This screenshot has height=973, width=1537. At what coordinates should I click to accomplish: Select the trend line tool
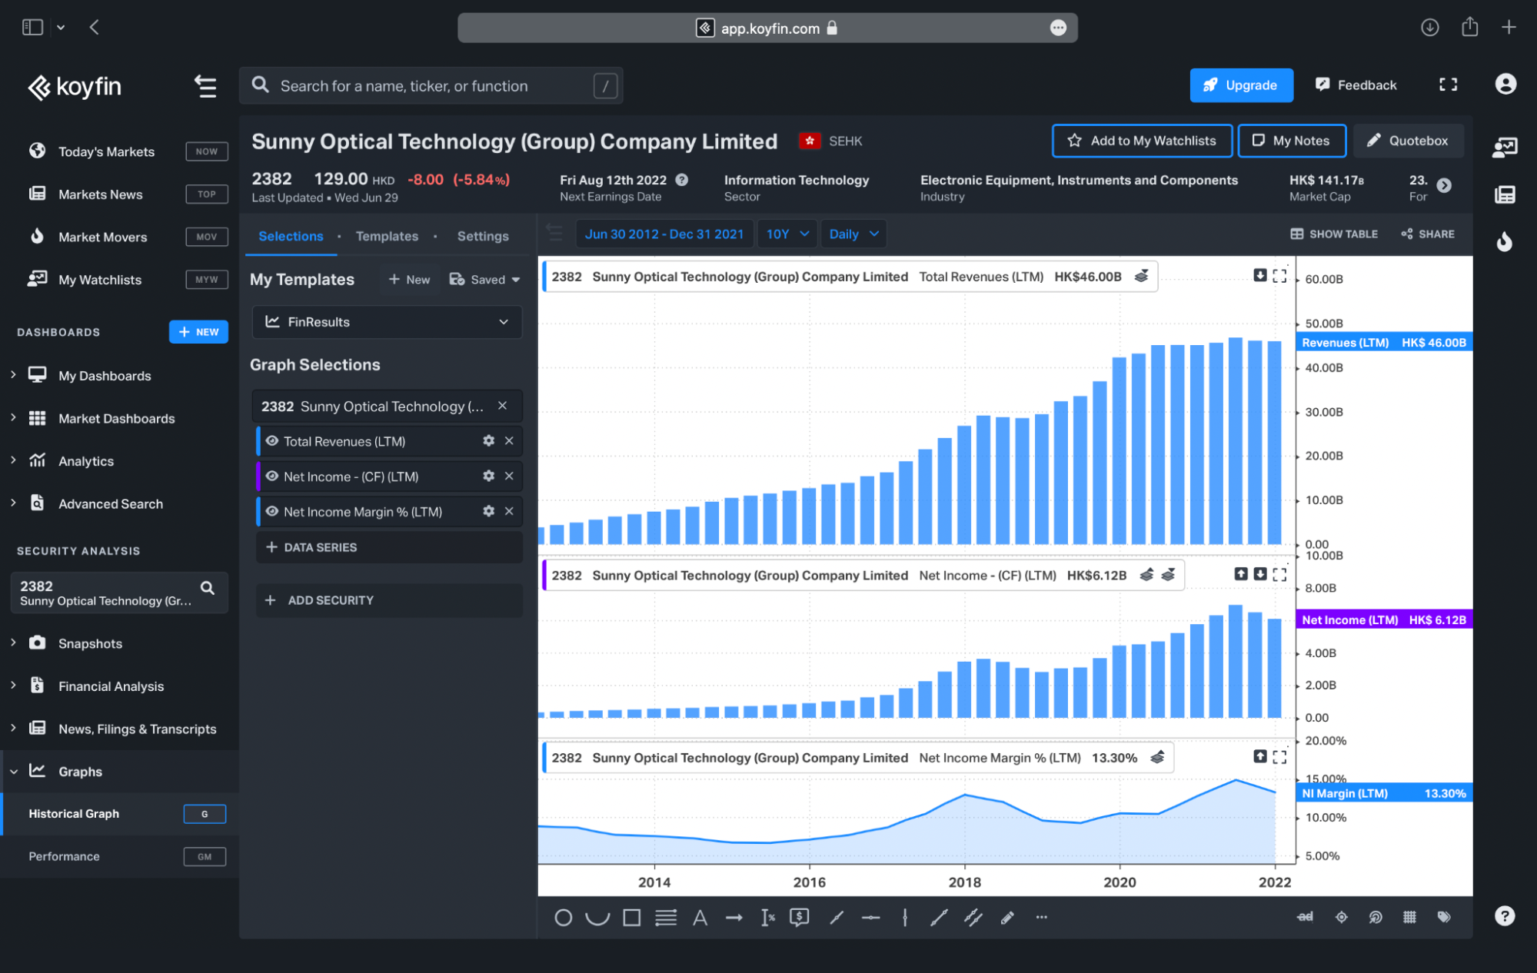(x=939, y=918)
